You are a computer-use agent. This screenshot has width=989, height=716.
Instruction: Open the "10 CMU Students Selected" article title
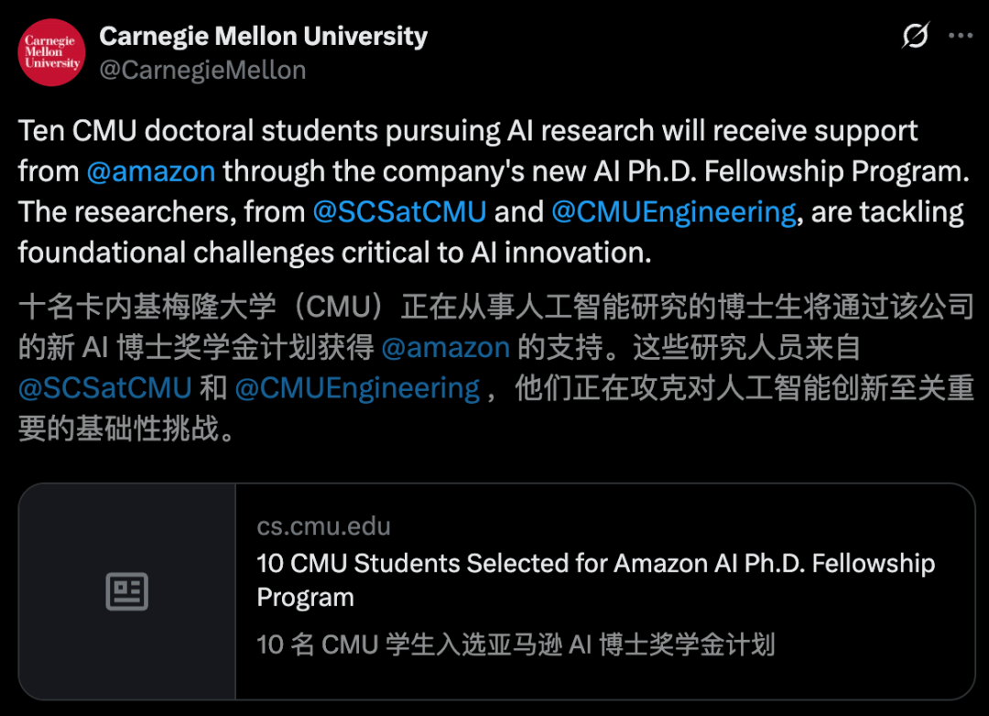click(x=595, y=563)
